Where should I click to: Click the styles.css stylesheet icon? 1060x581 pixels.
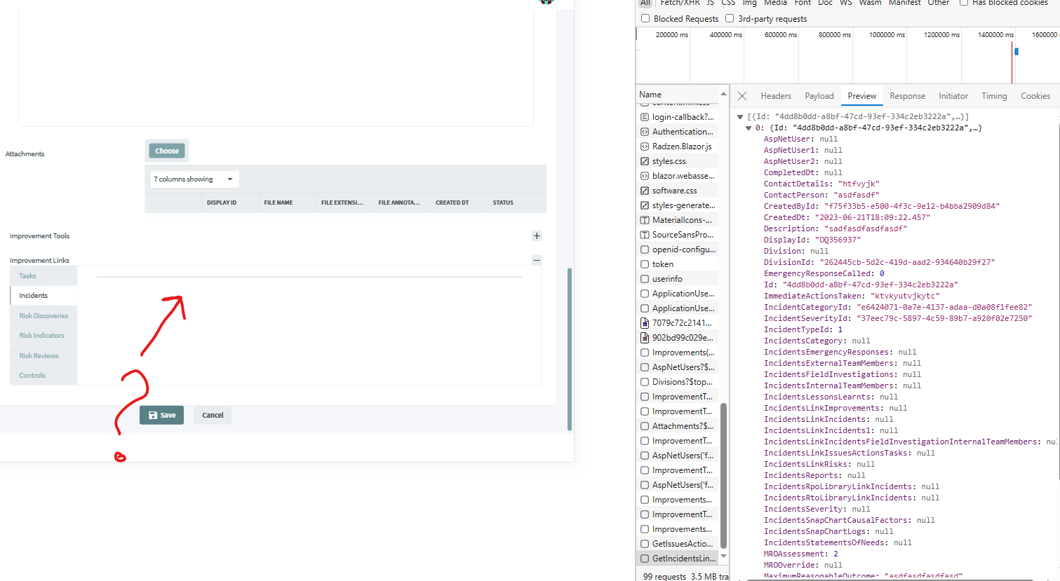click(x=645, y=161)
